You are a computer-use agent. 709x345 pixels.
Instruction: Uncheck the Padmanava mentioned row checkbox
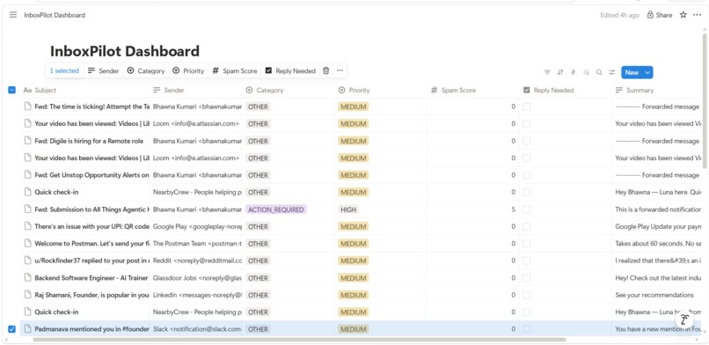11,329
